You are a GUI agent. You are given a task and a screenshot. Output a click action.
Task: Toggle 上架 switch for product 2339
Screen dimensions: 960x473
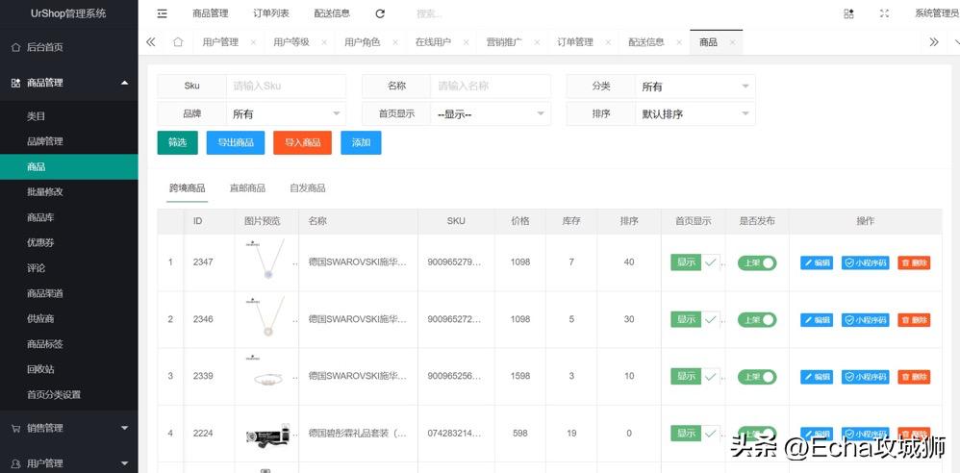pyautogui.click(x=757, y=376)
